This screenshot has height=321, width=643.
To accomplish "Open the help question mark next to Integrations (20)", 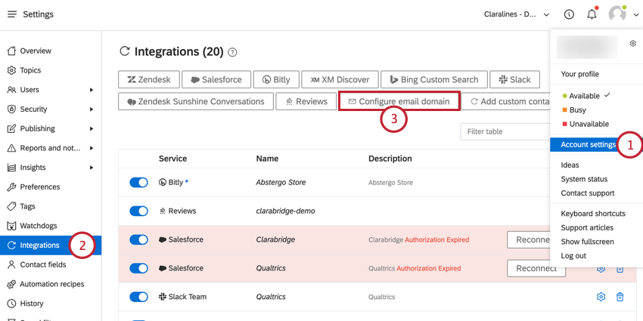I will tap(232, 52).
